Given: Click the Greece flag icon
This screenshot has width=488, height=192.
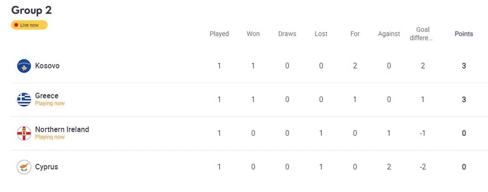Looking at the screenshot, I should coord(24,99).
